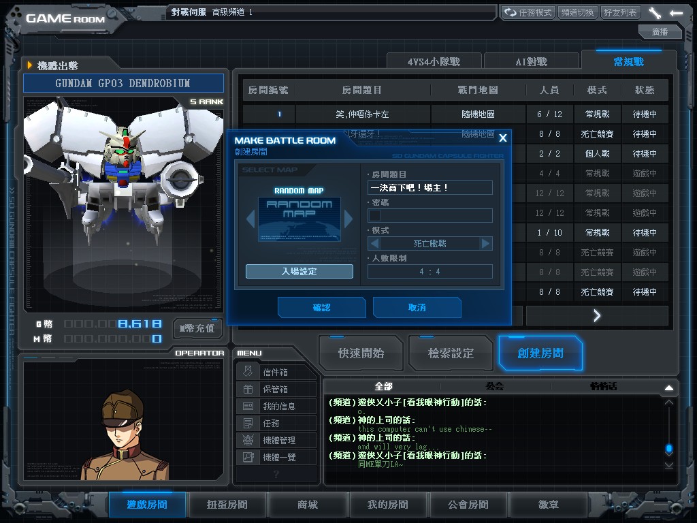Sort by 狀態 column header
Image resolution: width=697 pixels, height=523 pixels.
point(645,90)
